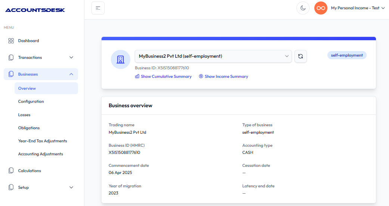389x206 pixels.
Task: Open Accounting Adjustments
Action: (40, 154)
